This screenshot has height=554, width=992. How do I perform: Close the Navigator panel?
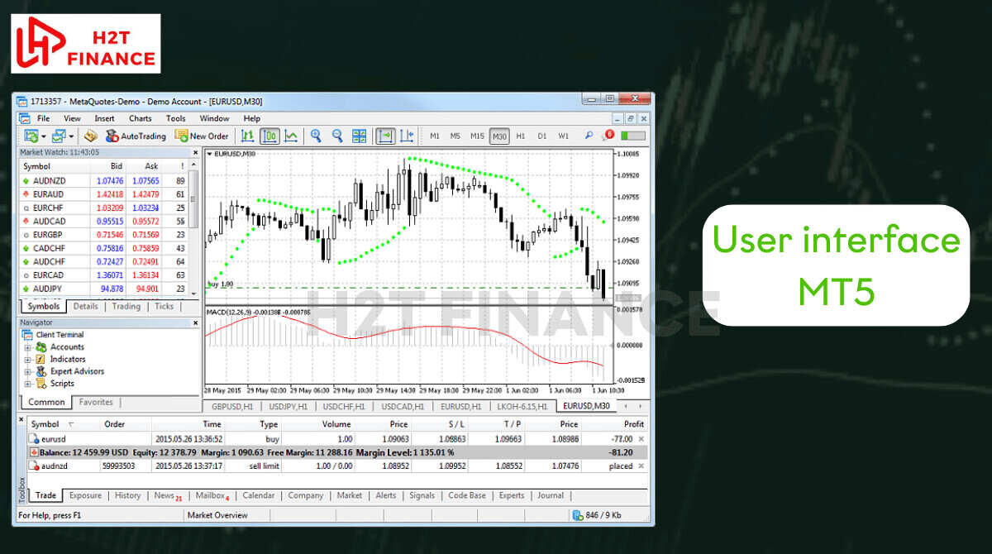[x=195, y=322]
